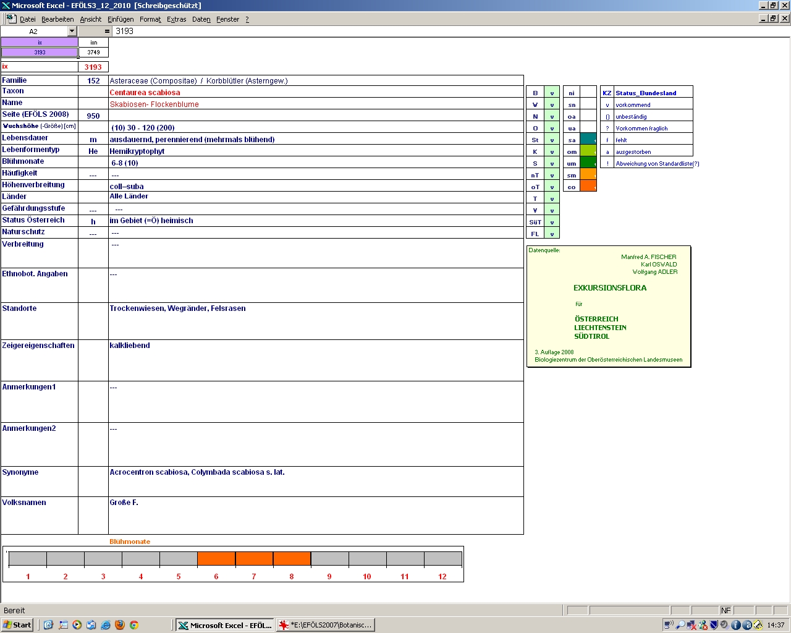Open the ? help menu
The image size is (791, 633).
click(247, 19)
